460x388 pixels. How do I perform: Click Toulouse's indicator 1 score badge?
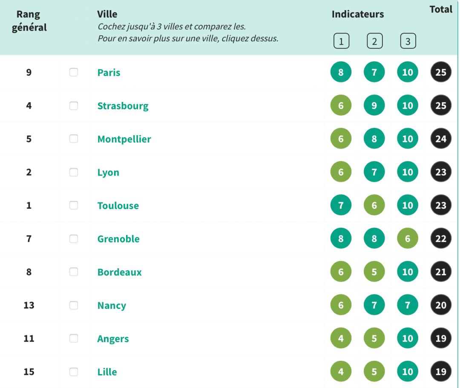coord(341,206)
